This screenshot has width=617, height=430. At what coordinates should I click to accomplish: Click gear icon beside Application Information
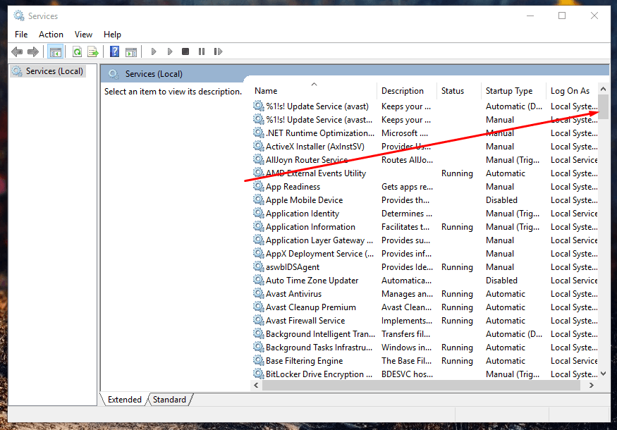click(259, 226)
